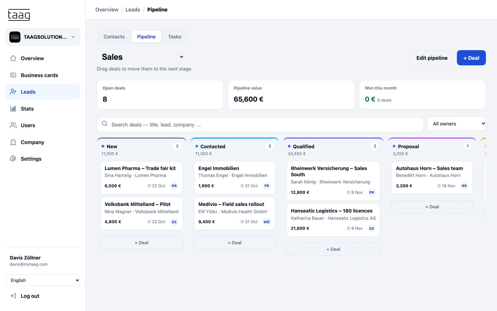497x311 pixels.
Task: Click the blue + Deal button
Action: point(471,58)
